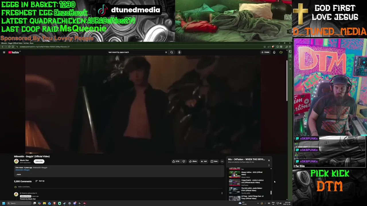
Task: Open the Brave main menu
Action: coord(290,47)
